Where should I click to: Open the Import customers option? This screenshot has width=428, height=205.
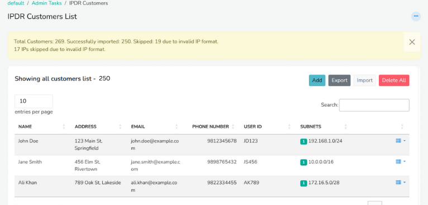[x=365, y=80]
